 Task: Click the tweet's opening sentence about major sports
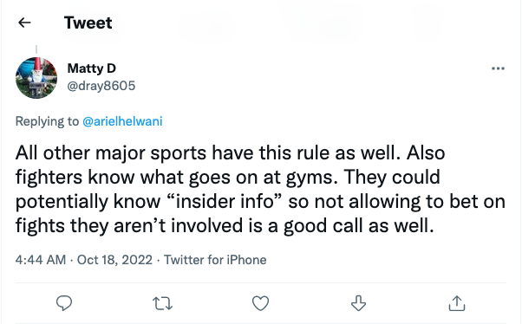point(208,153)
